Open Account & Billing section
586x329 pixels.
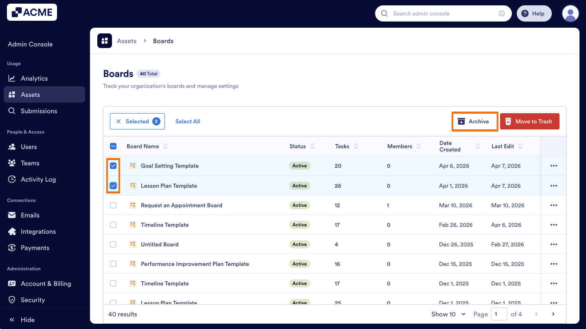(45, 283)
